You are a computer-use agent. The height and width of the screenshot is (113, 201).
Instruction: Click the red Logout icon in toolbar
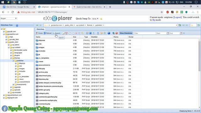coord(117,33)
